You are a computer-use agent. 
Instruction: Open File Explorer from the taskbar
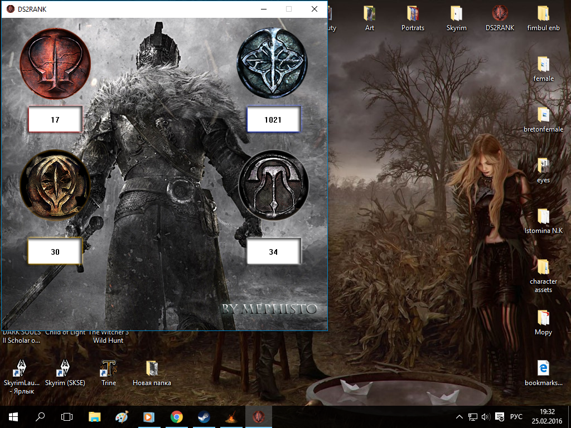click(95, 417)
